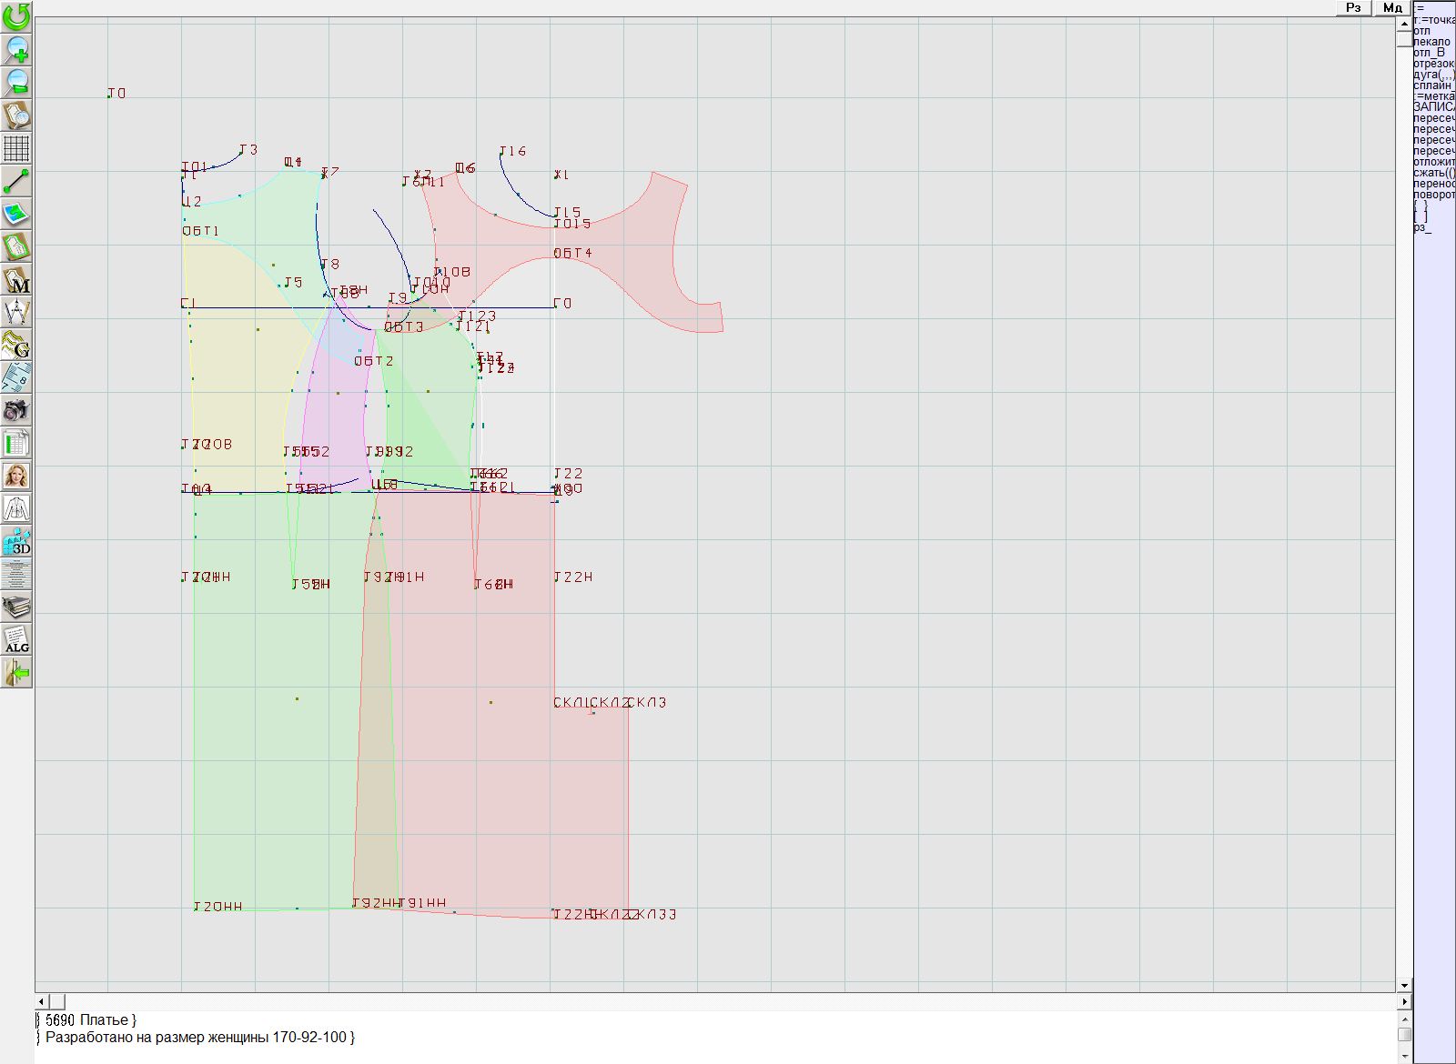Select the compass measuring tool

click(x=16, y=313)
